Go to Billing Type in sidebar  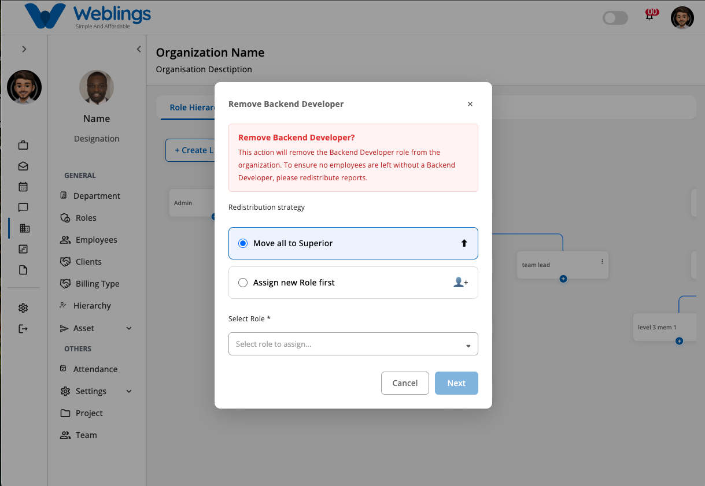[90, 284]
